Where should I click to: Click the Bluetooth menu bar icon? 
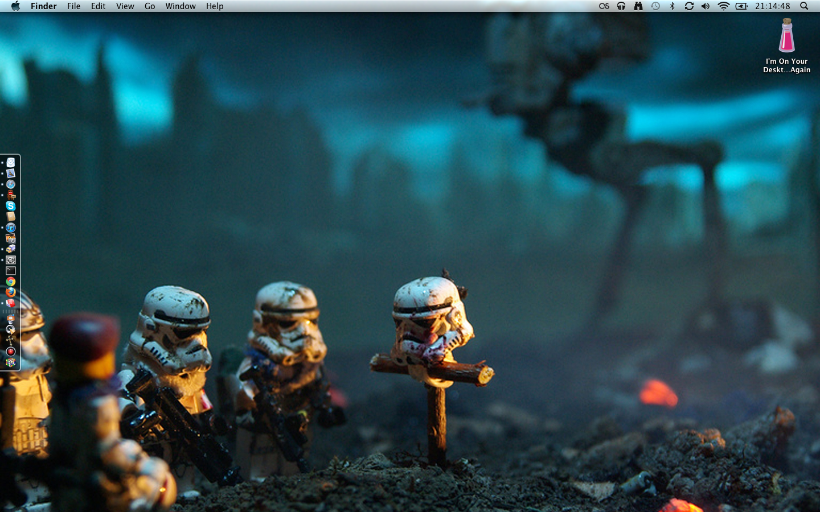point(672,6)
